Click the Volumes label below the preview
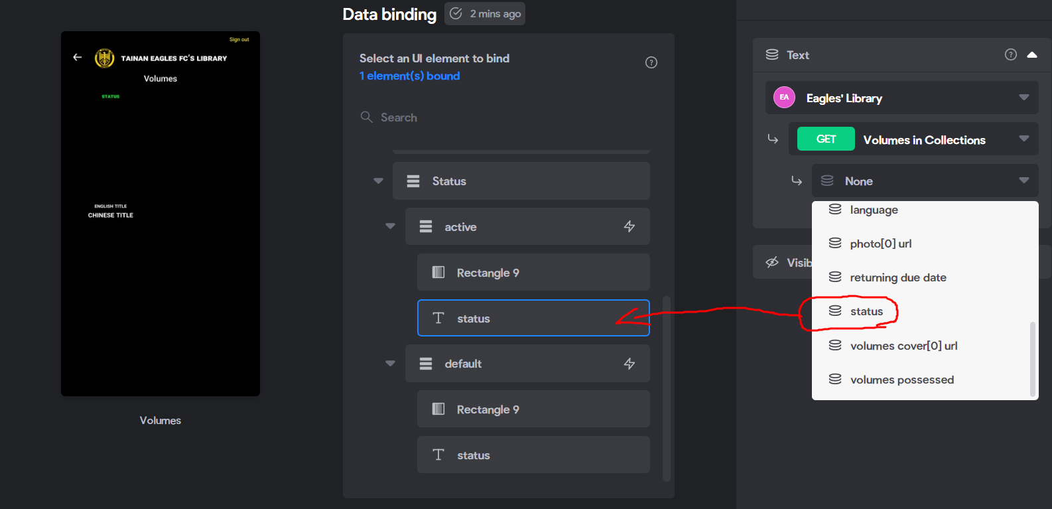Image resolution: width=1052 pixels, height=509 pixels. pos(161,420)
